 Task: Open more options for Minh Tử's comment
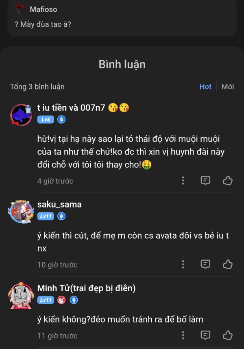click(183, 335)
